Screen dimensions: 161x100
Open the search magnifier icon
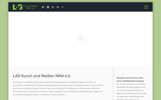63,7
